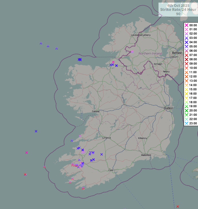Click the 04:00 blue cross in the legend
The image size is (198, 209).
point(187,42)
